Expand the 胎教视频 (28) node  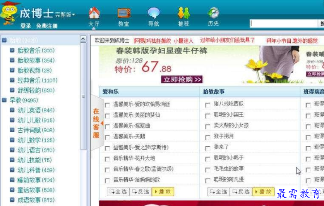click(x=12, y=70)
